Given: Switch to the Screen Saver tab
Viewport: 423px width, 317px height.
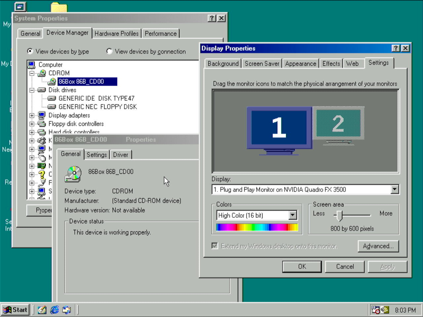Looking at the screenshot, I should click(262, 64).
